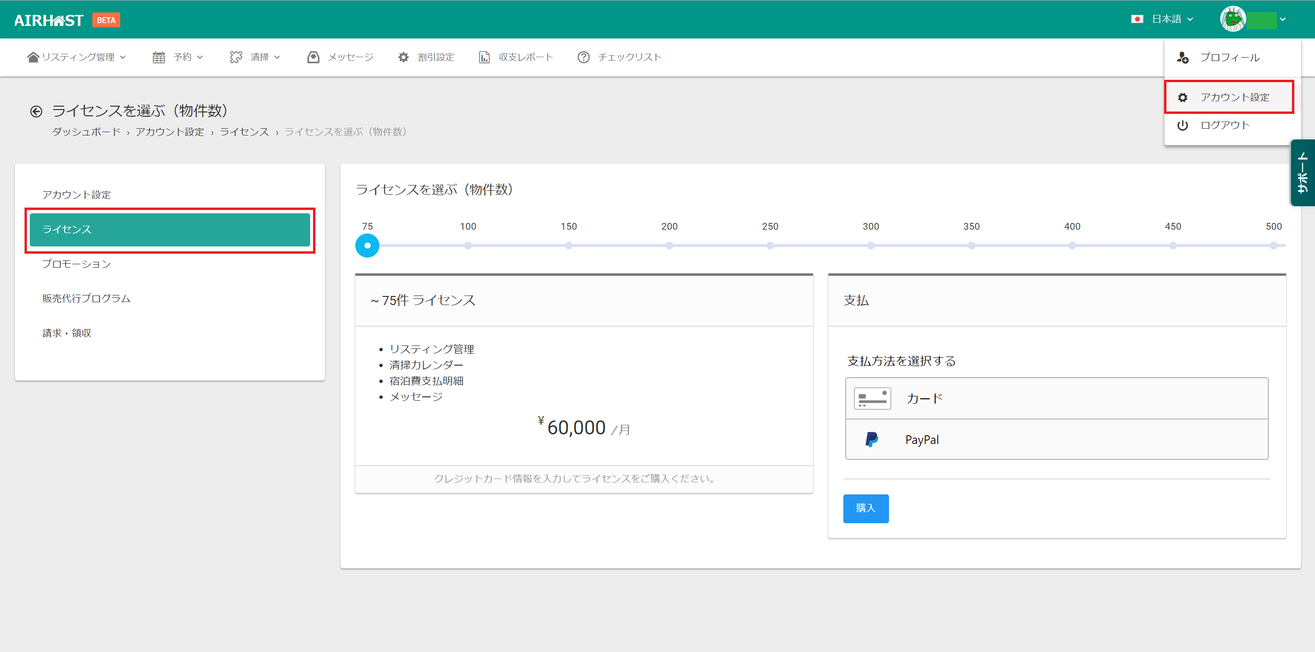Click the AirHost logo
The width and height of the screenshot is (1315, 652).
point(49,20)
